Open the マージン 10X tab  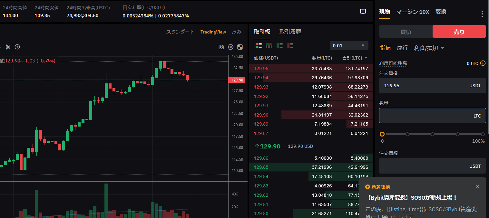(413, 12)
